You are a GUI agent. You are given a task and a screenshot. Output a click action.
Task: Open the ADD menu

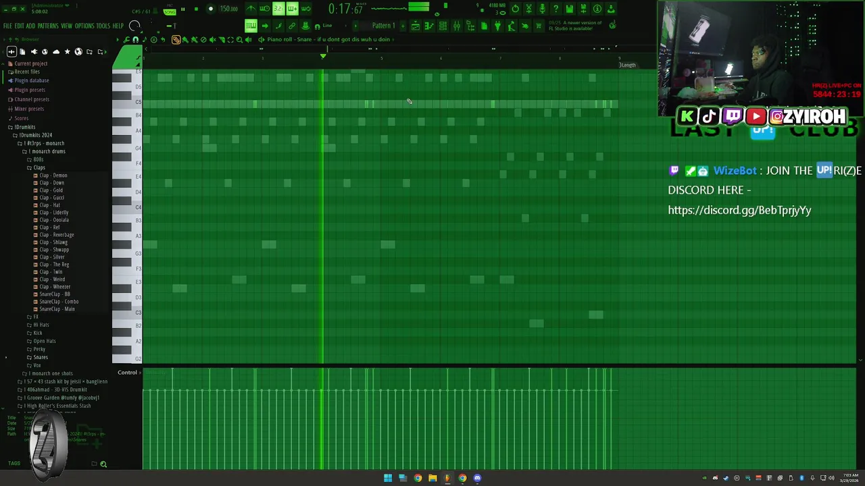[x=30, y=26]
